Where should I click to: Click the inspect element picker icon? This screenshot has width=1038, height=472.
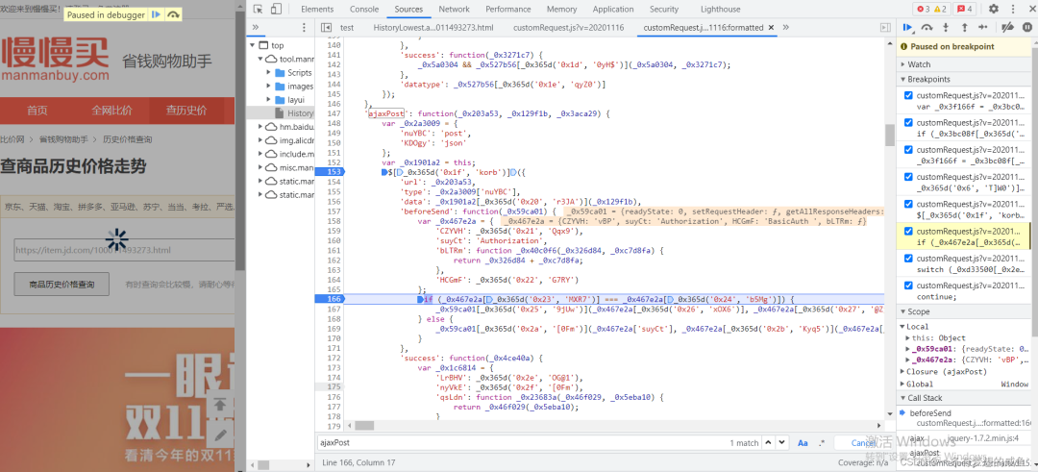click(258, 9)
